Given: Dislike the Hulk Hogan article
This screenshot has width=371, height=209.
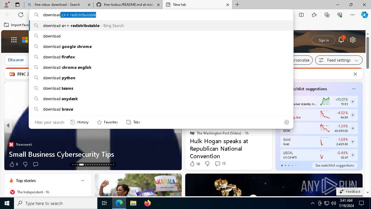Looking at the screenshot, I should tap(207, 164).
